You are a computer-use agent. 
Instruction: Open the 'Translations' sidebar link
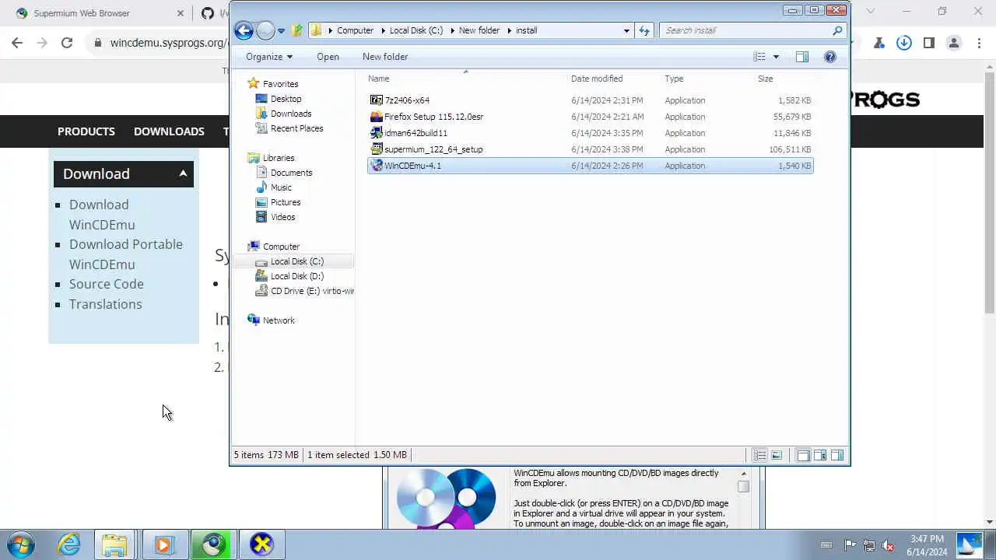106,304
